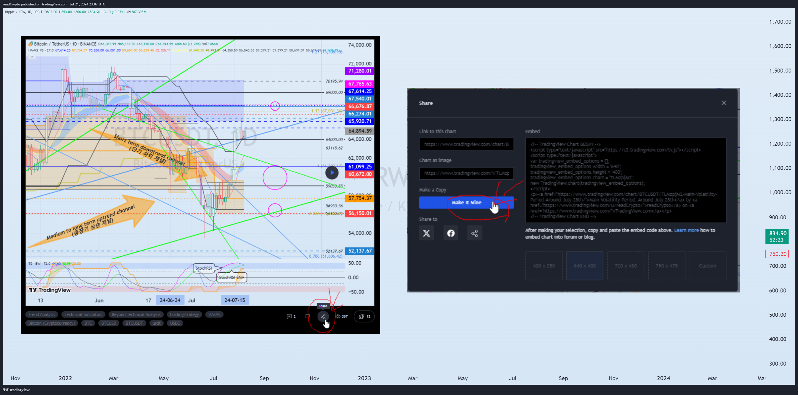This screenshot has height=395, width=798.
Task: Click the 1,700.00 label on price axis
Action: click(x=780, y=22)
